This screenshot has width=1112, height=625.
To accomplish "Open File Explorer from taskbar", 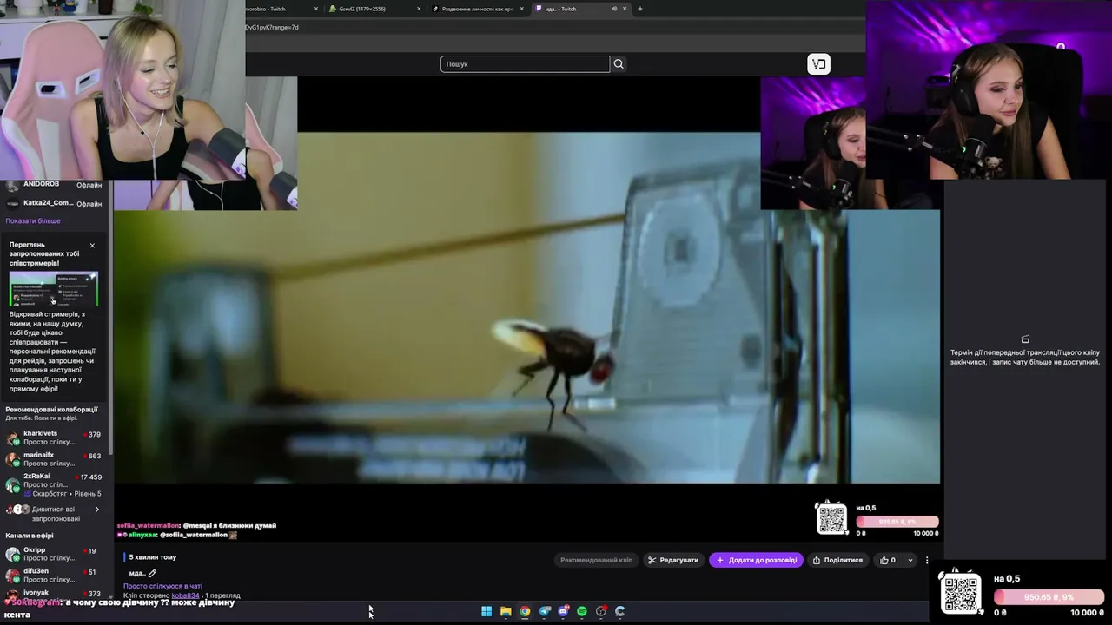I will tap(506, 612).
